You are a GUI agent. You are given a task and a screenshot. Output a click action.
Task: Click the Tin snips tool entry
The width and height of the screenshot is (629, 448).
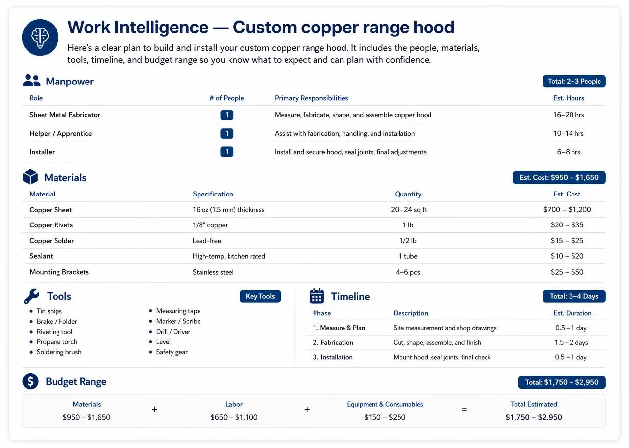click(x=49, y=311)
